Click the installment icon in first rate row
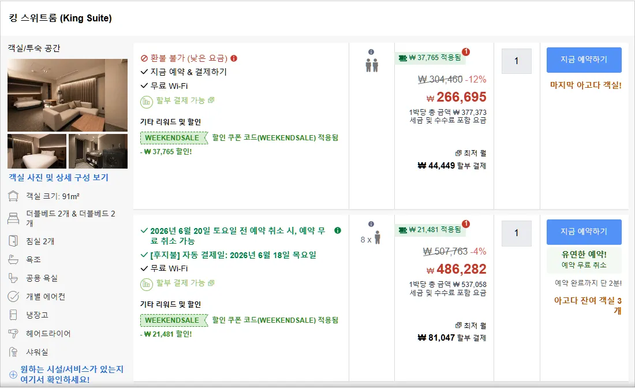The width and height of the screenshot is (635, 388). click(x=146, y=101)
